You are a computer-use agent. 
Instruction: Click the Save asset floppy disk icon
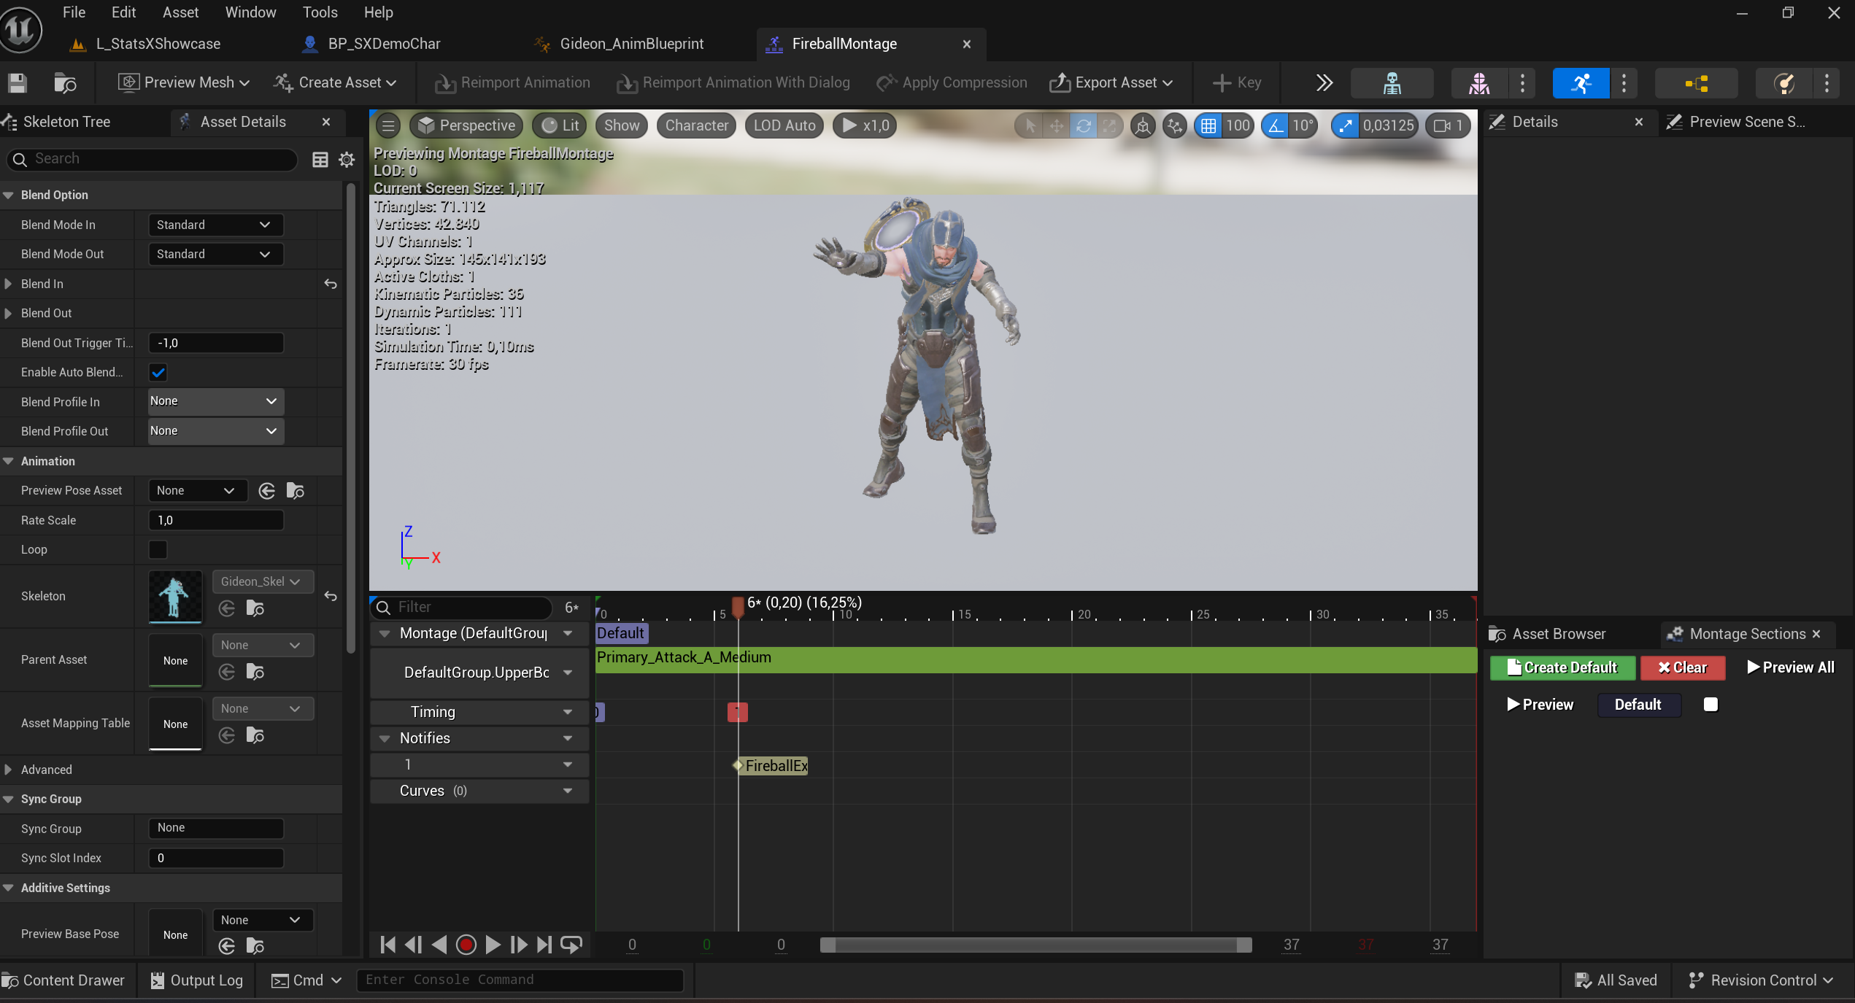(18, 83)
